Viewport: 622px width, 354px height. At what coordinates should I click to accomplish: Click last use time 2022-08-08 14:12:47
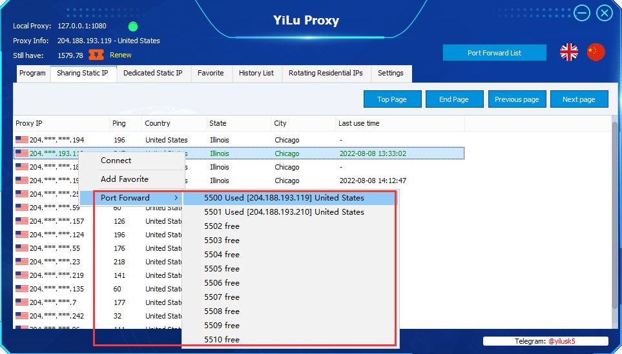tap(373, 181)
